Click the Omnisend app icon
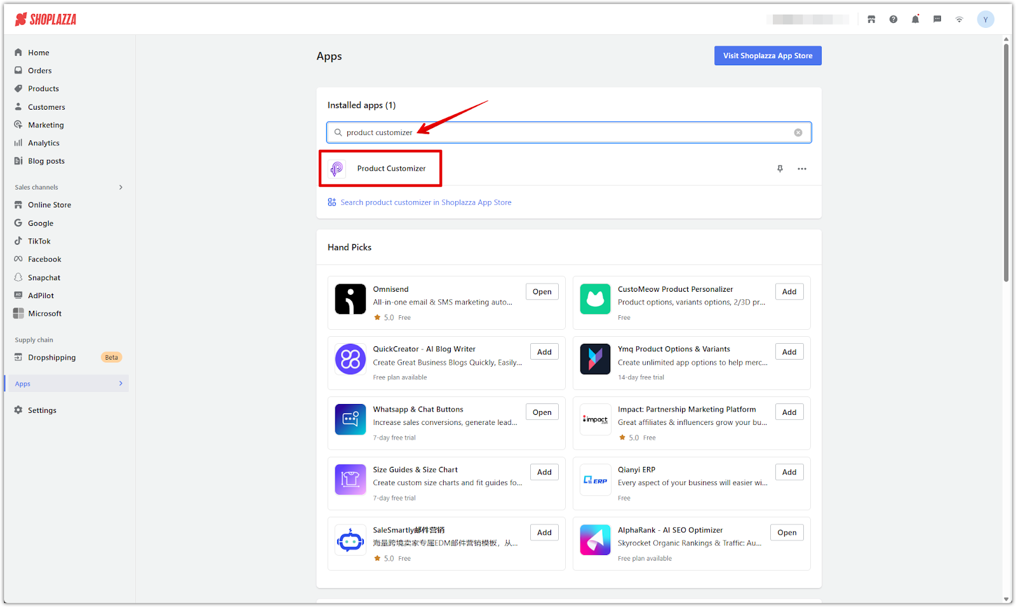This screenshot has width=1016, height=607. pyautogui.click(x=351, y=299)
